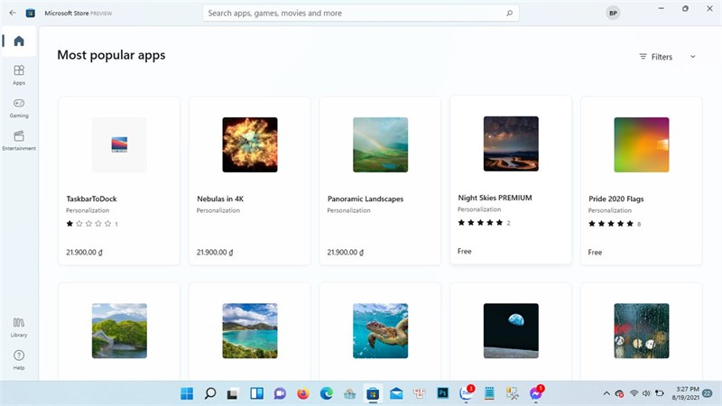The image size is (722, 406).
Task: Click the Panoramic Landscapes title text
Action: (366, 198)
